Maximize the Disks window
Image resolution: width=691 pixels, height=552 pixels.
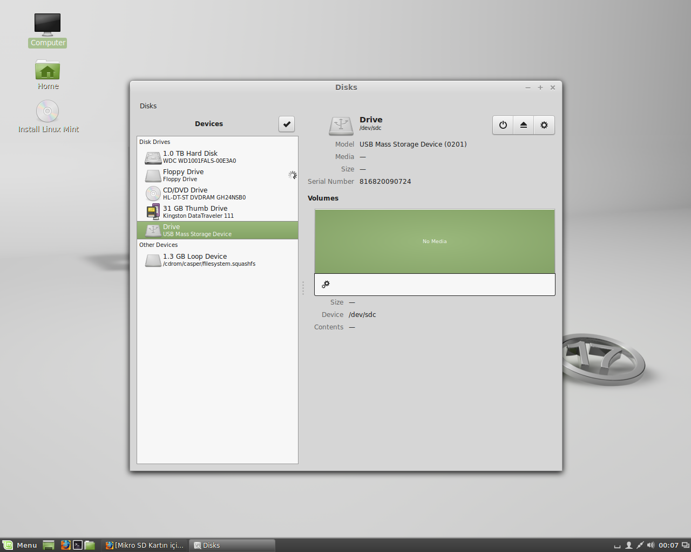540,87
